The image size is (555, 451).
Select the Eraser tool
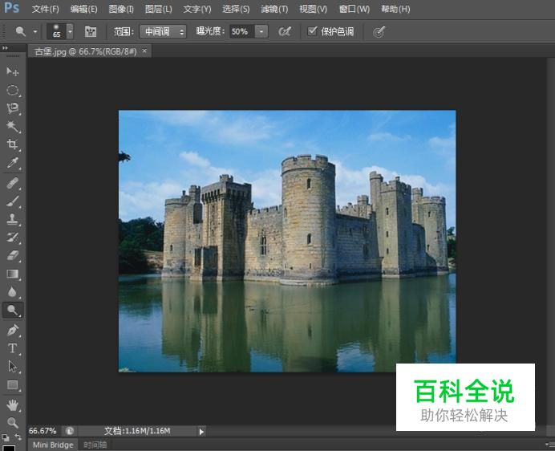(13, 255)
